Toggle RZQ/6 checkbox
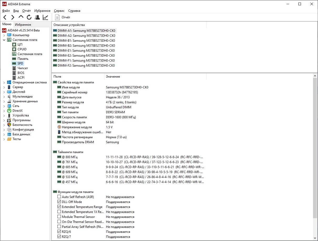The height and width of the screenshot is (241, 318). [x=59, y=232]
